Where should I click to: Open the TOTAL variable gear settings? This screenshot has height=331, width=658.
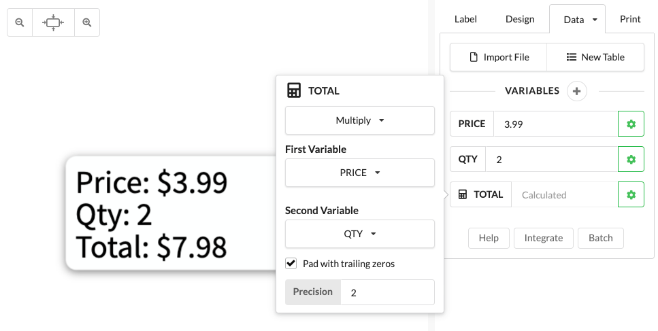[x=631, y=194]
